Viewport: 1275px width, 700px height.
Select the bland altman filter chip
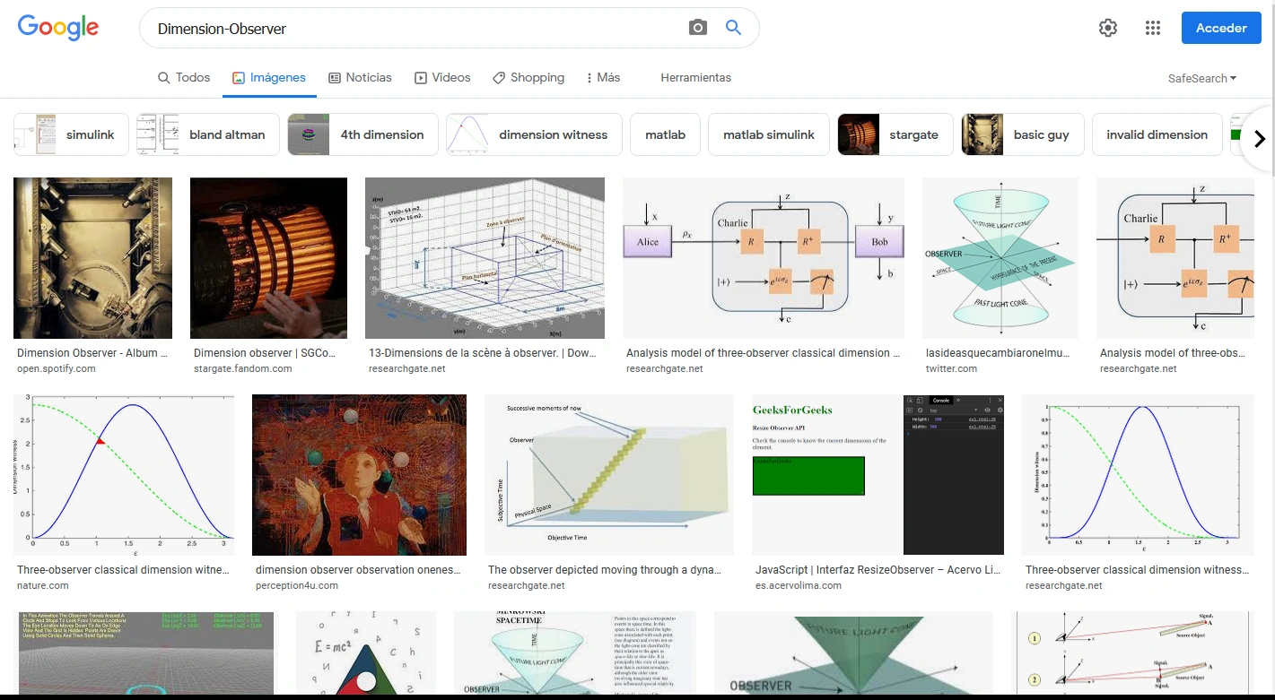[x=207, y=134]
